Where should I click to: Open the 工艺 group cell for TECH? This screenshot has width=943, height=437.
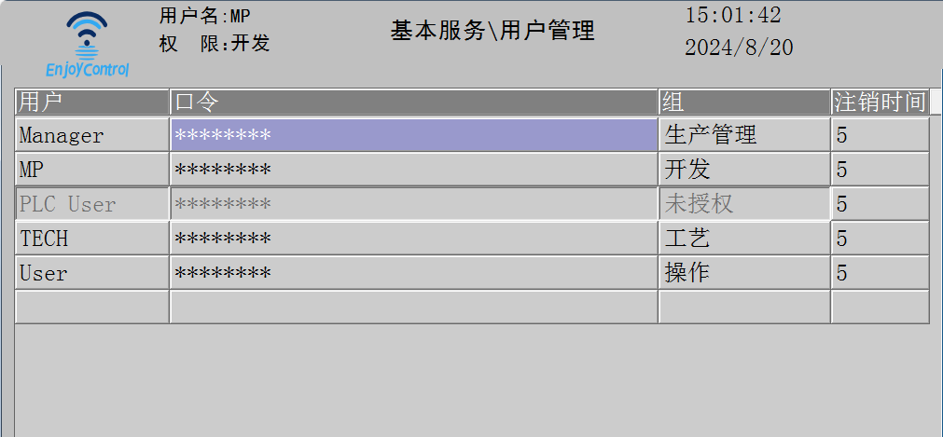coord(743,239)
